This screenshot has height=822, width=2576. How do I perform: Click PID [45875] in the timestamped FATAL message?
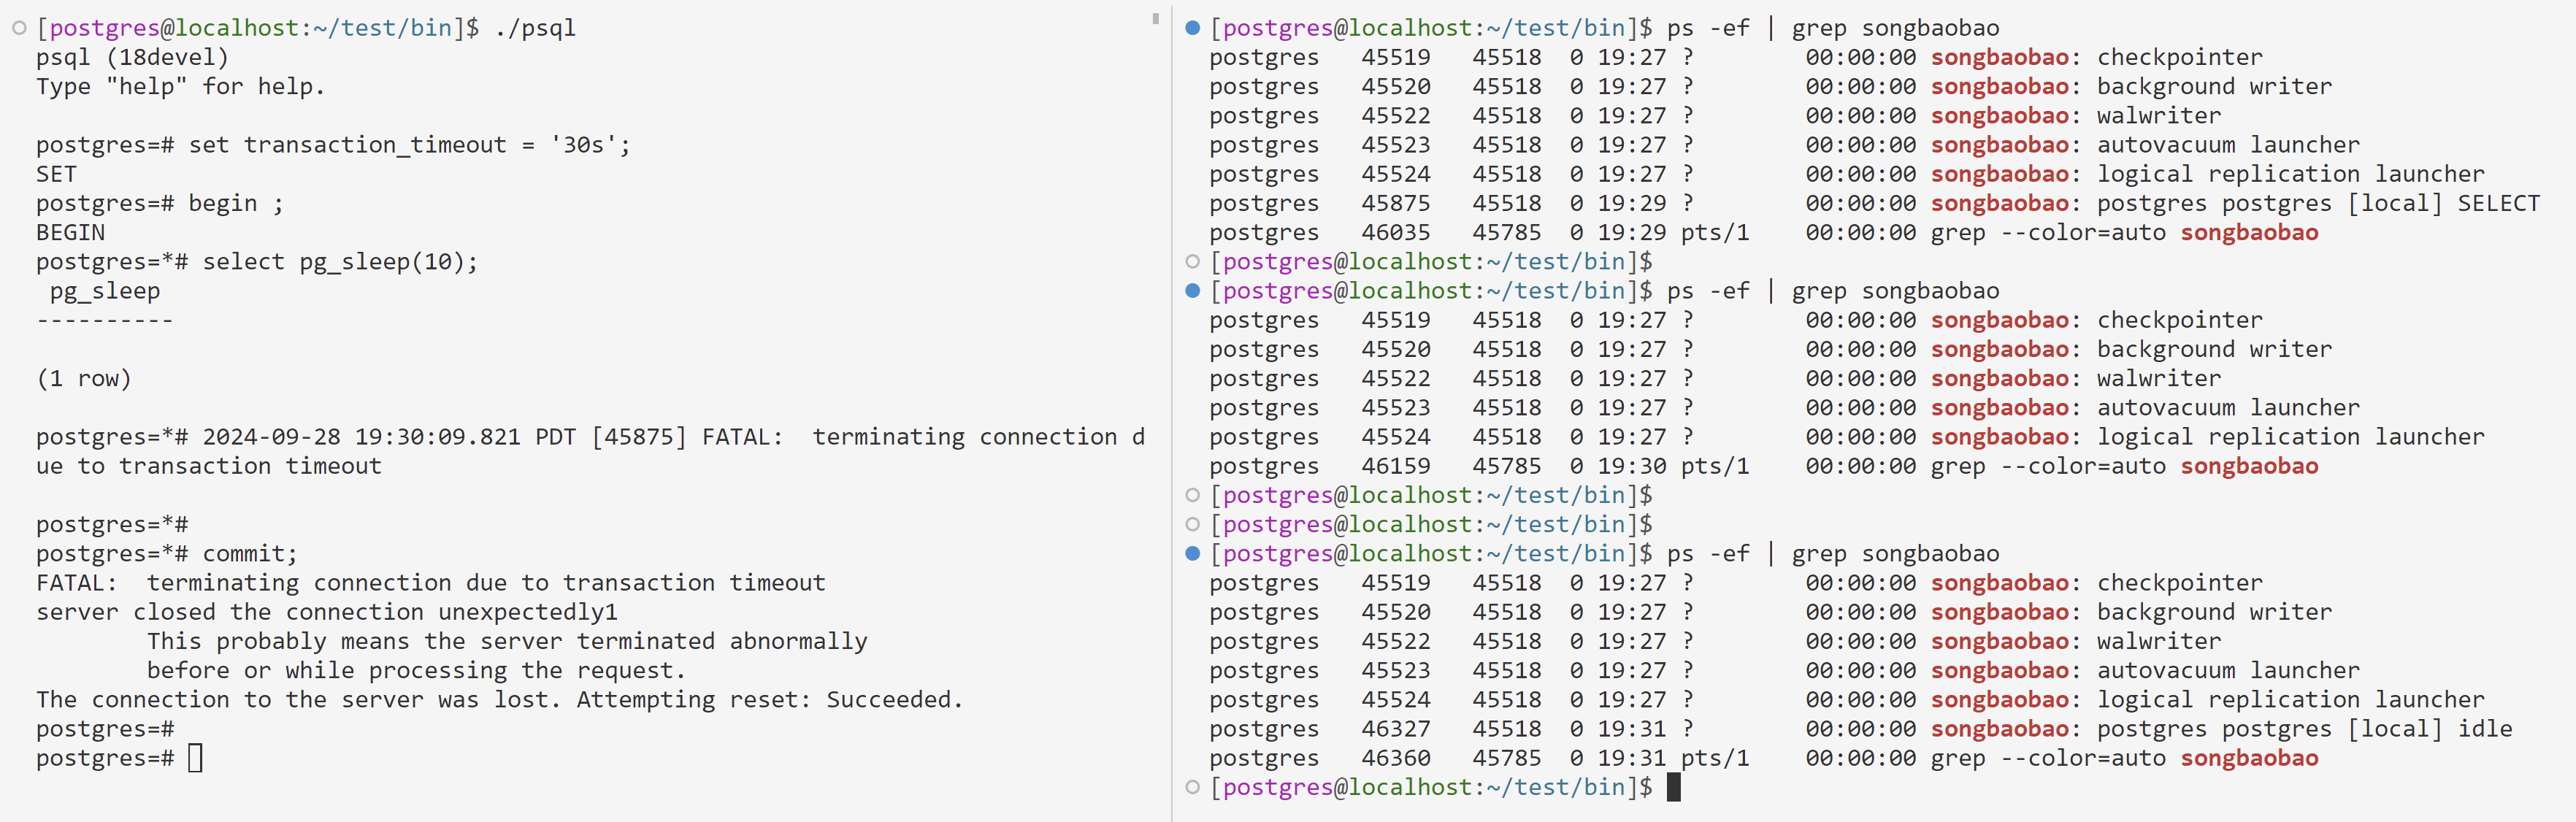pyautogui.click(x=638, y=437)
